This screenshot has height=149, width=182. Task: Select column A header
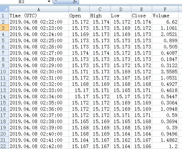[39, 9]
